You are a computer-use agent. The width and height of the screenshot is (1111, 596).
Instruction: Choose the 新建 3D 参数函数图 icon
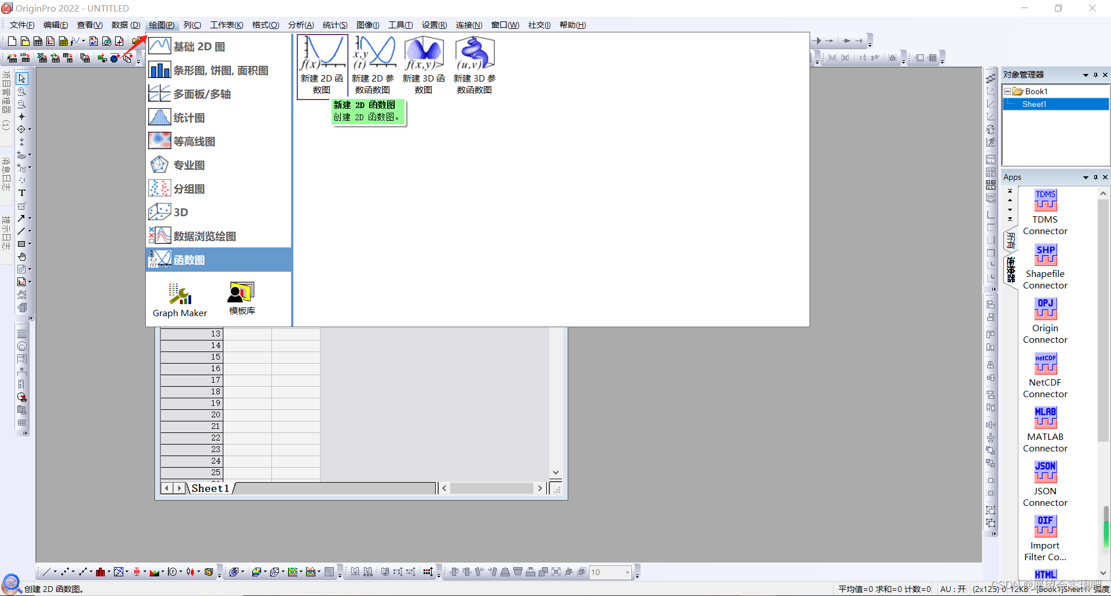[x=474, y=65]
